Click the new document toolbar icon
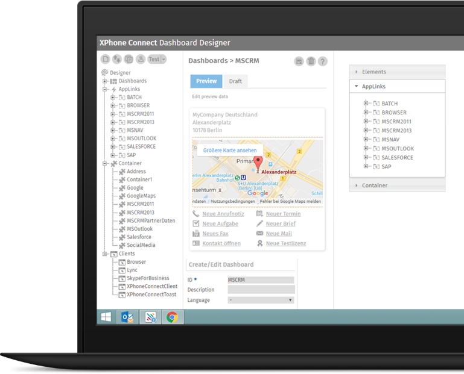This screenshot has height=374, width=464. coord(106,59)
